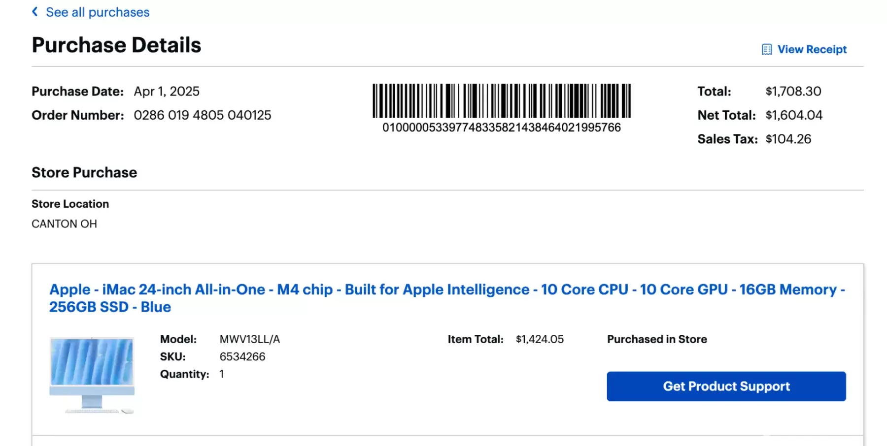Click the Total amount $1,708.30
The image size is (887, 446).
click(x=793, y=92)
